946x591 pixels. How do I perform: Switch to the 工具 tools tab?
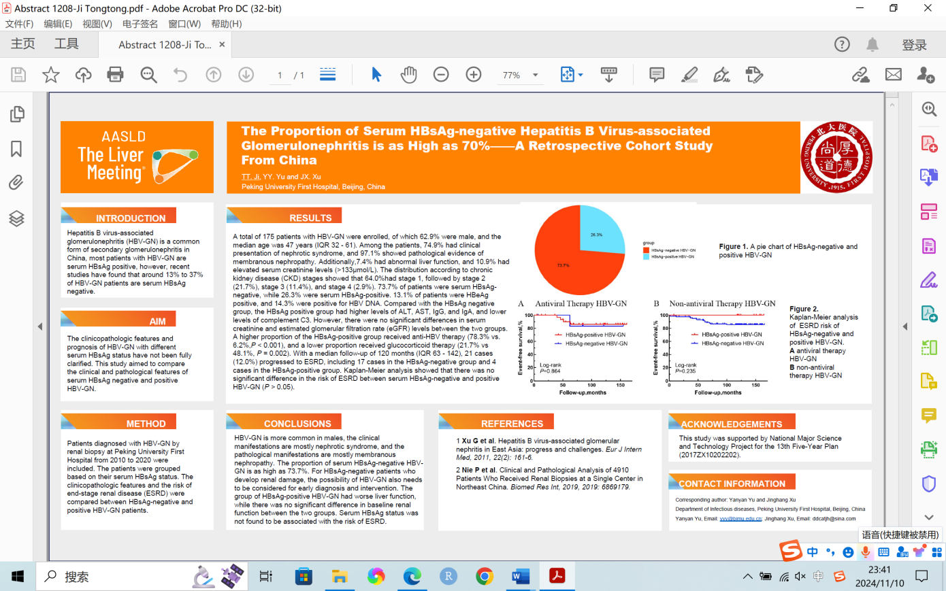(x=67, y=44)
